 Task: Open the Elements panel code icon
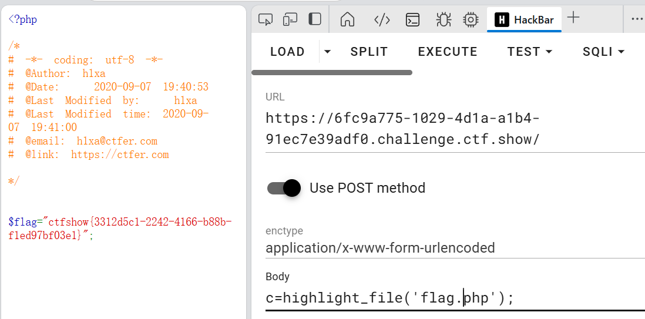point(382,19)
